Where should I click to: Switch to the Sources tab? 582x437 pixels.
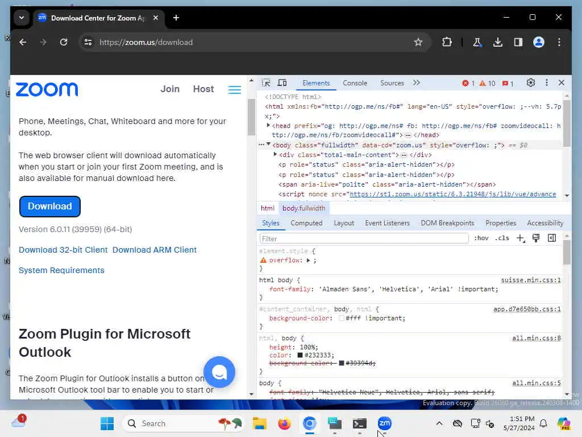pos(392,83)
